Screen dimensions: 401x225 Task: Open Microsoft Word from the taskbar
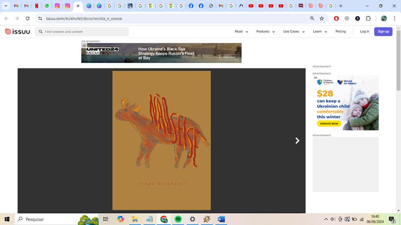pyautogui.click(x=221, y=219)
